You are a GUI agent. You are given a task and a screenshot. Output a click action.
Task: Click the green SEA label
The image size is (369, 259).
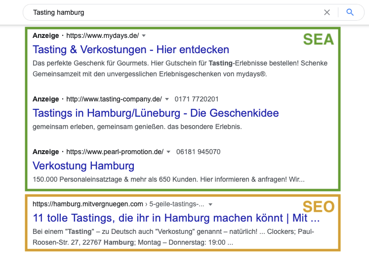point(318,40)
